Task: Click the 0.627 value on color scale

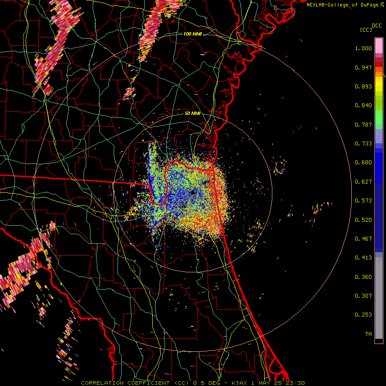Action: tap(363, 182)
